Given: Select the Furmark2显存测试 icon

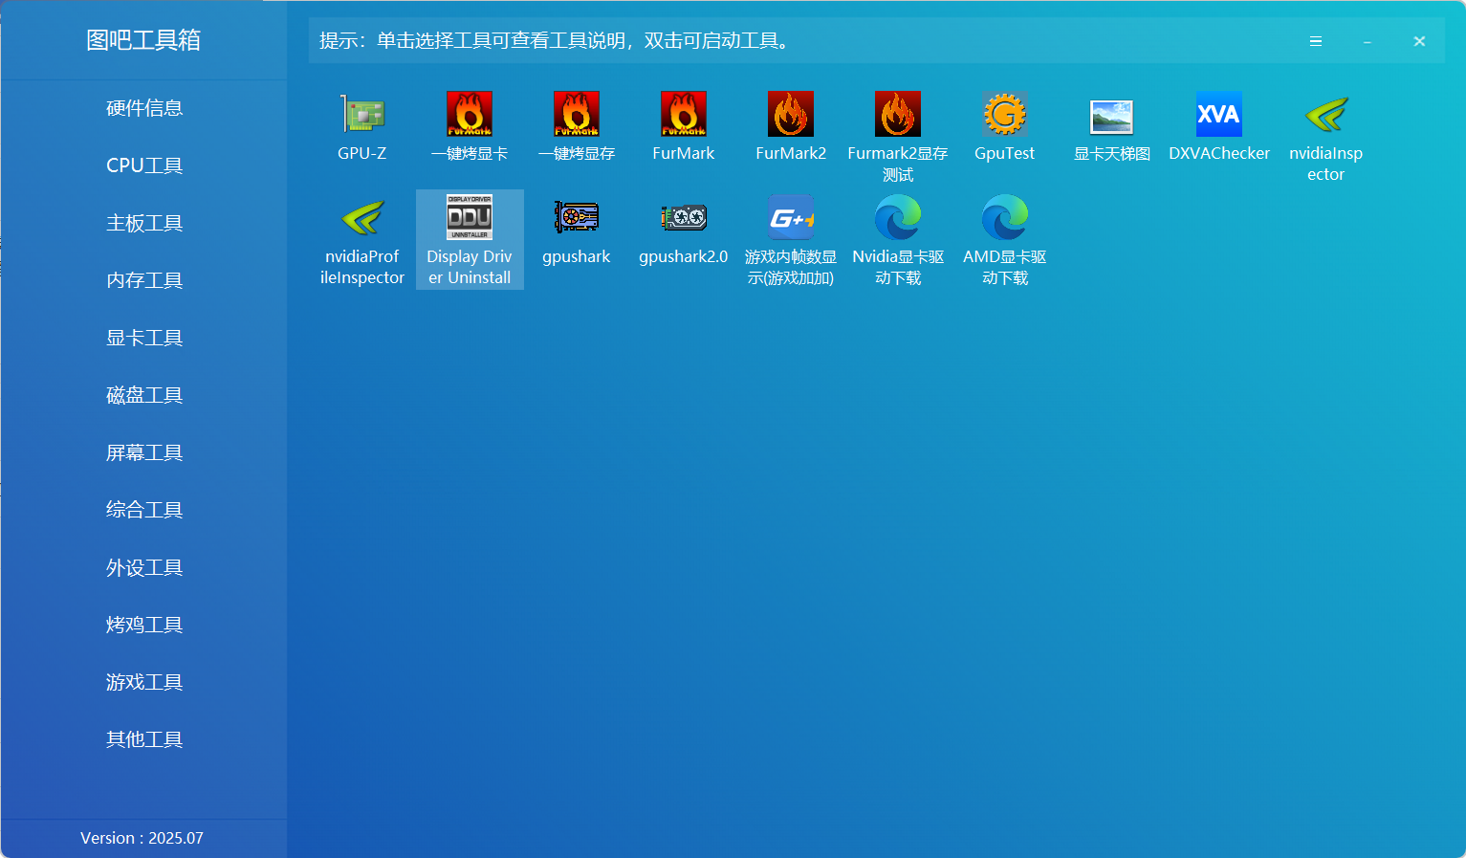Looking at the screenshot, I should (x=898, y=115).
